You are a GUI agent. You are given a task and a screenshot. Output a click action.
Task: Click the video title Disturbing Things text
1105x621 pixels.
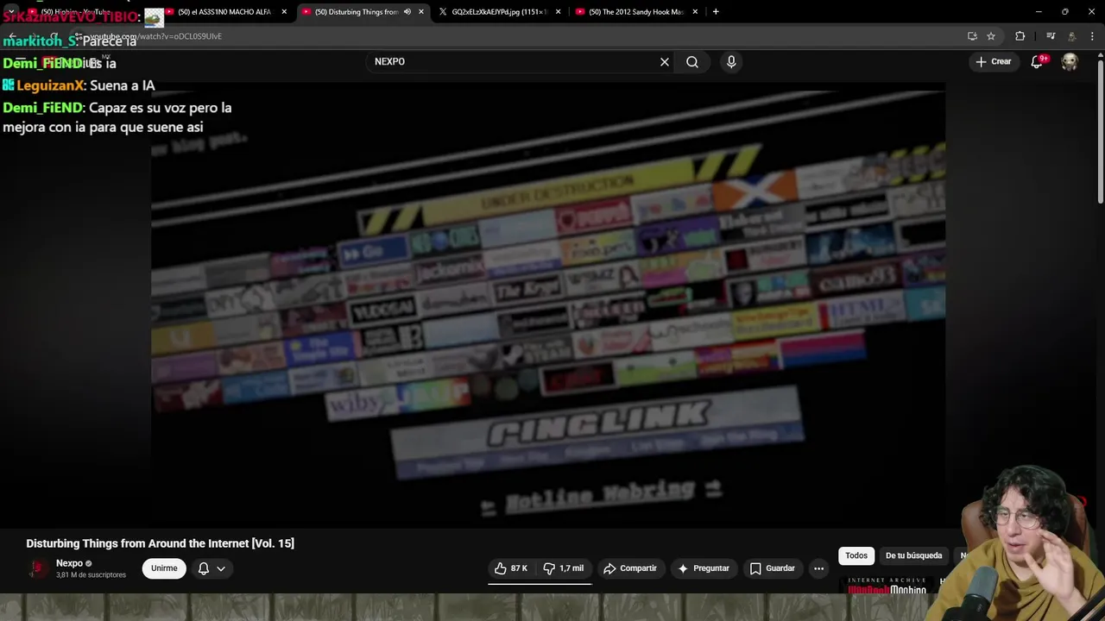(160, 543)
